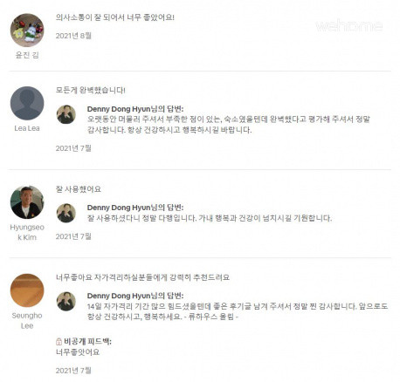Screen dimensions: 400x382
Task: Click the 2021년 8월 review date
Action: click(x=73, y=36)
